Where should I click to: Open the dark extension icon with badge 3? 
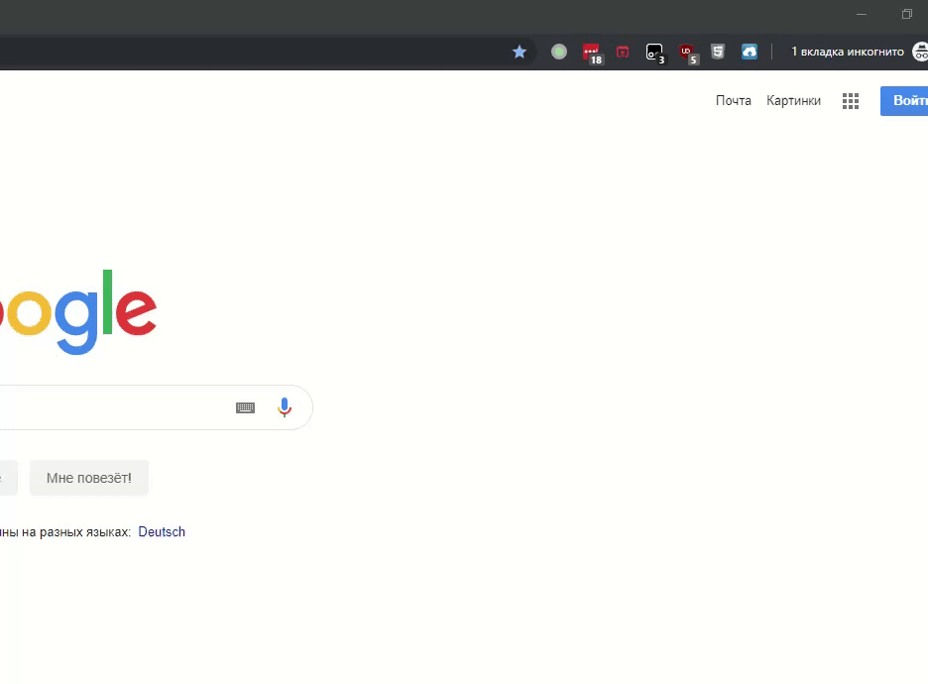(x=653, y=52)
